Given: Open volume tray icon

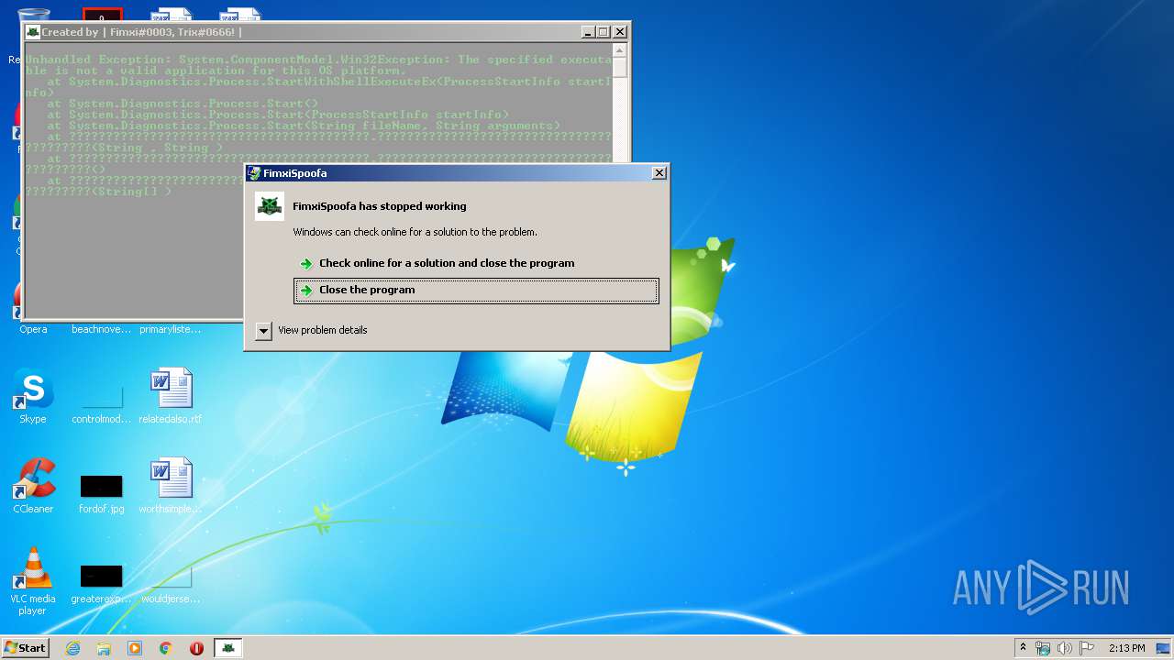Looking at the screenshot, I should (x=1065, y=648).
